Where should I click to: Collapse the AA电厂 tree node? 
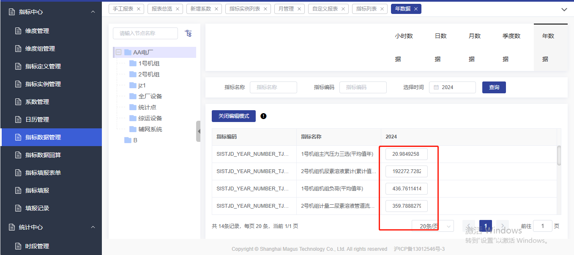pyautogui.click(x=119, y=52)
